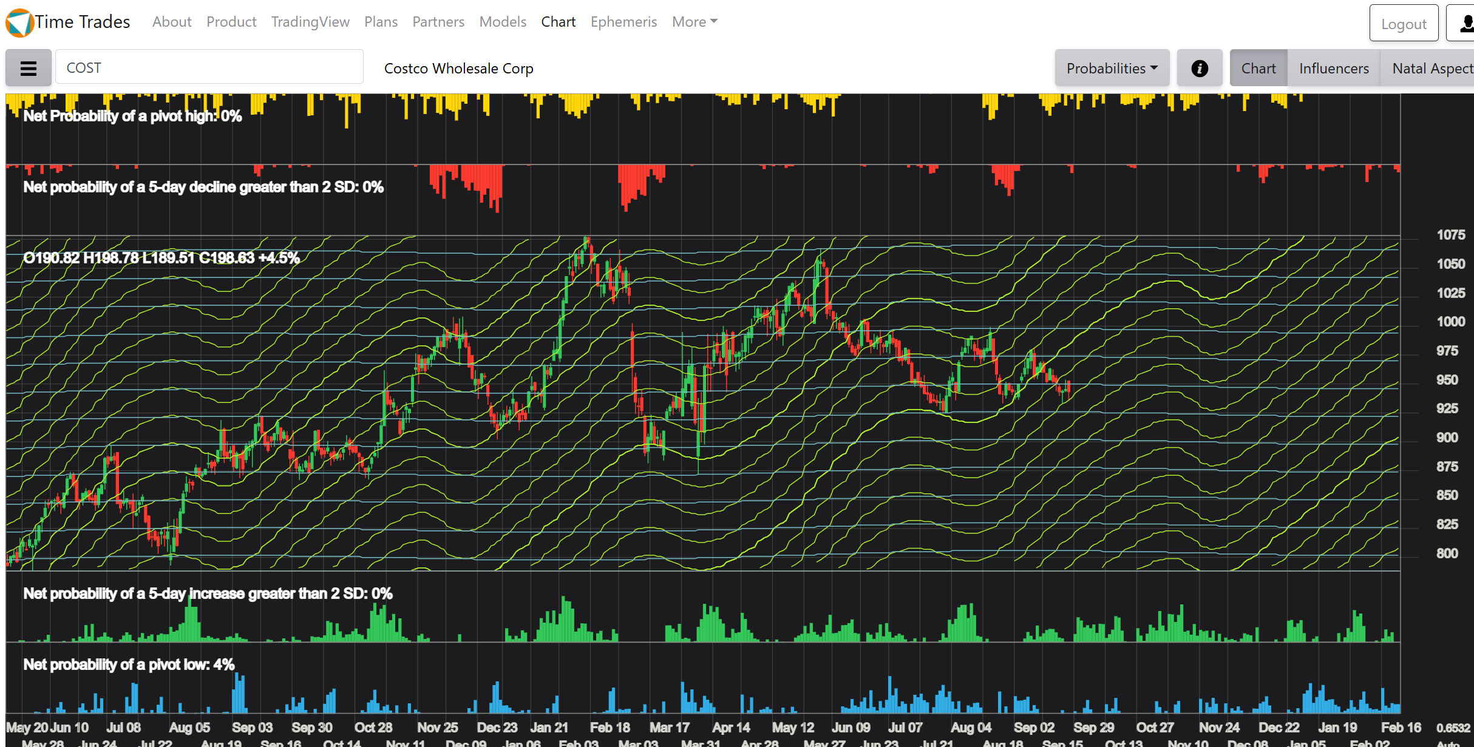Image resolution: width=1474 pixels, height=747 pixels.
Task: Click the Jan 21 date marker on timeline
Action: tap(549, 727)
